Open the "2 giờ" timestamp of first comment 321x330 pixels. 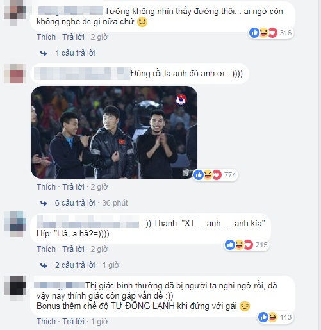tap(99, 37)
